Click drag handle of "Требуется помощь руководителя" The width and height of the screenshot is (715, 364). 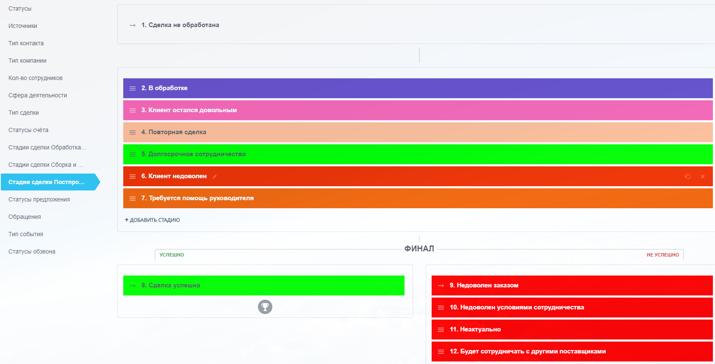pos(133,199)
